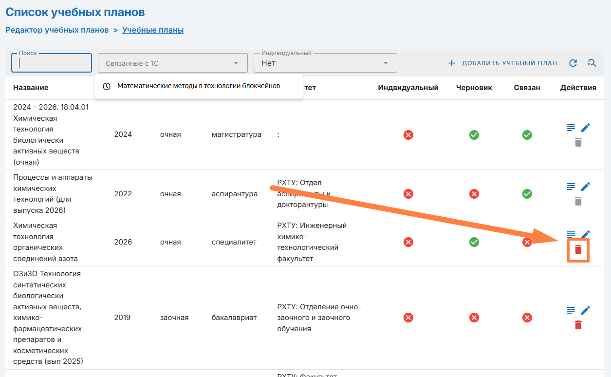Open the Связанные с 1С dropdown
The height and width of the screenshot is (377, 611).
click(x=172, y=63)
